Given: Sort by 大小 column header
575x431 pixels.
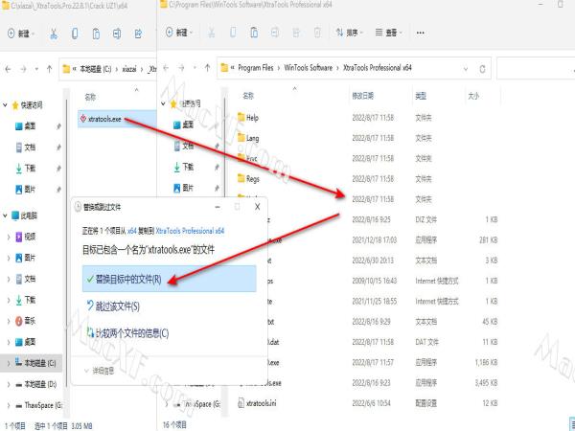Looking at the screenshot, I should (x=473, y=96).
